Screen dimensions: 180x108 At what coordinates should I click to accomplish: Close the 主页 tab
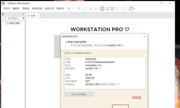click(x=38, y=16)
